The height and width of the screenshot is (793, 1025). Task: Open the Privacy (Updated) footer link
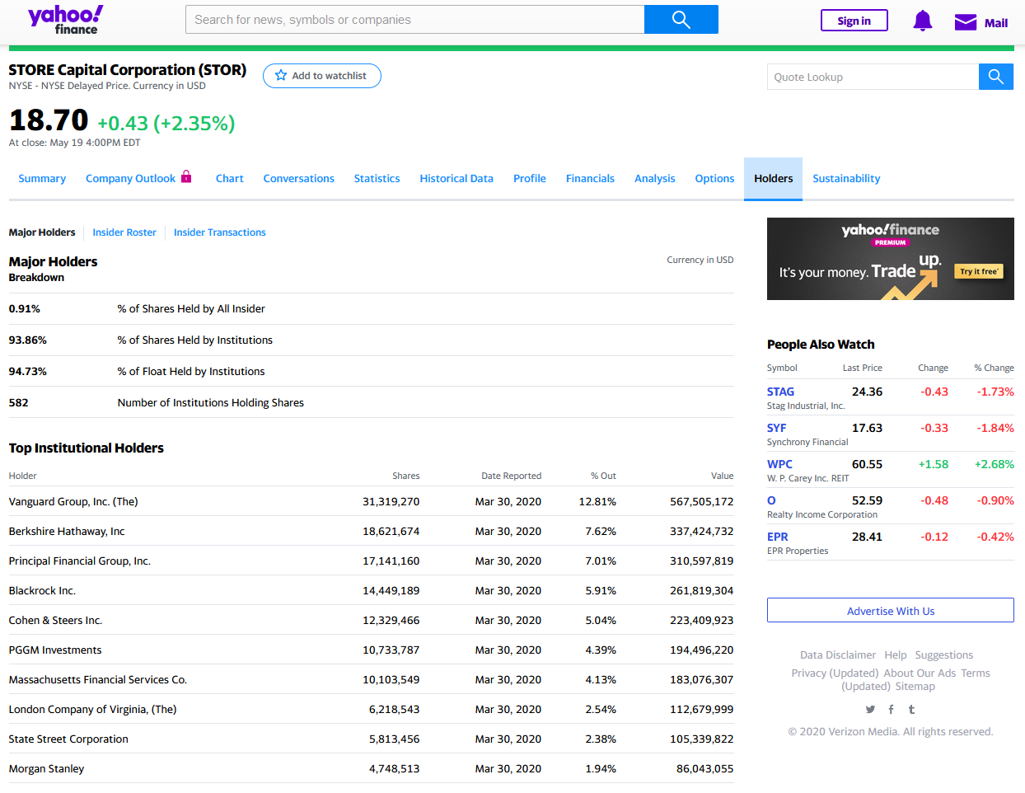click(835, 673)
